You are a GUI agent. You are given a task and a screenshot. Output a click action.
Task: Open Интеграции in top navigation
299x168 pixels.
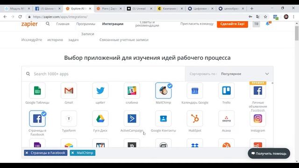click(x=113, y=24)
